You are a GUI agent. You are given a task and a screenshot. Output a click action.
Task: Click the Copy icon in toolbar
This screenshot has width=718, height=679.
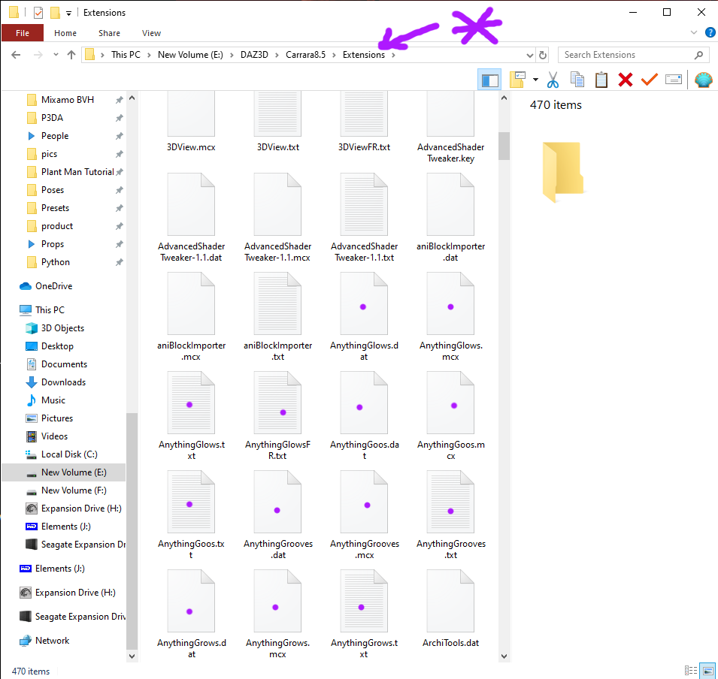577,80
